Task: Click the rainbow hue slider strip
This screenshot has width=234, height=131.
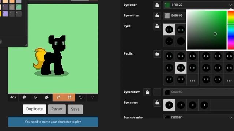Action: coord(231,30)
